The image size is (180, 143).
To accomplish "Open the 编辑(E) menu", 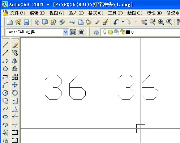I will (x=37, y=13).
